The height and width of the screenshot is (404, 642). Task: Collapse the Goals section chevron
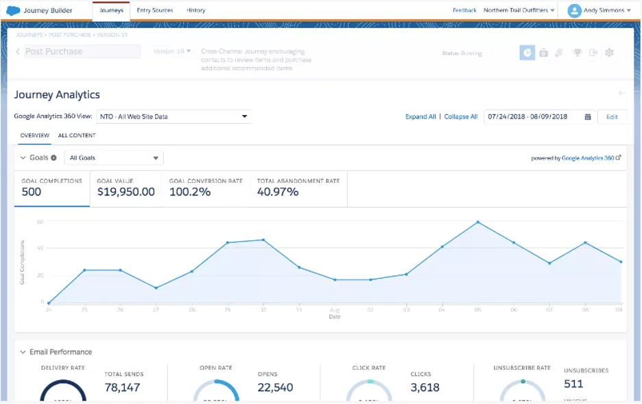23,158
